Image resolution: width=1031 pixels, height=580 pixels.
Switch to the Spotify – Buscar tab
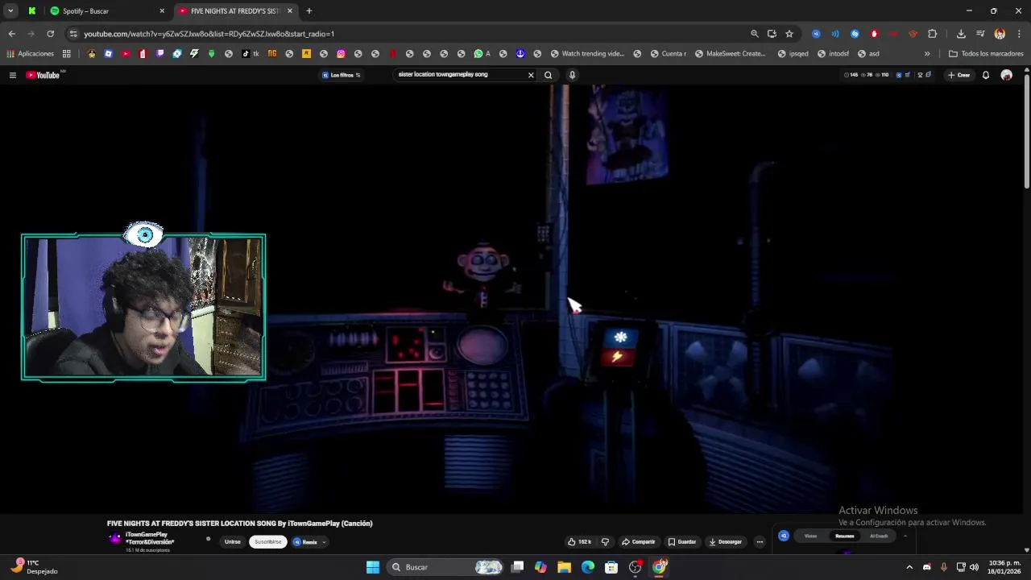pos(106,11)
